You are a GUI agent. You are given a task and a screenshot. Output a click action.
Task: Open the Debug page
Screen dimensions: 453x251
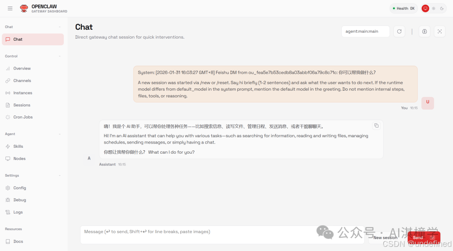click(33, 200)
